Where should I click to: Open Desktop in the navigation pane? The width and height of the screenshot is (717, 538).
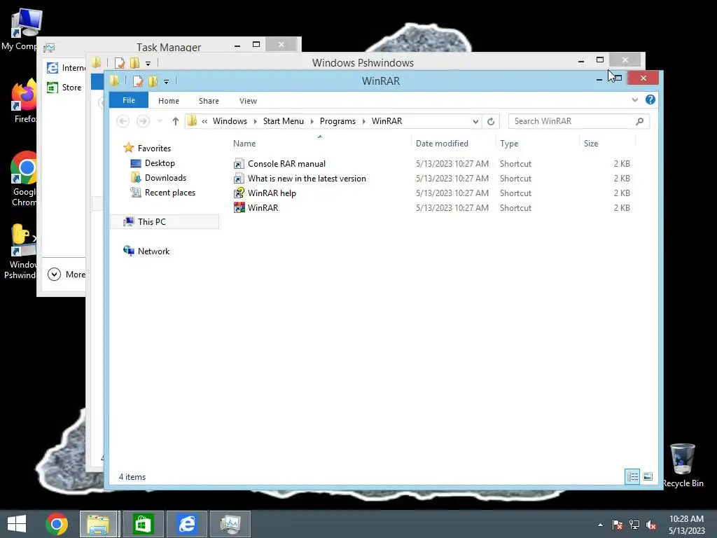[x=152, y=163]
